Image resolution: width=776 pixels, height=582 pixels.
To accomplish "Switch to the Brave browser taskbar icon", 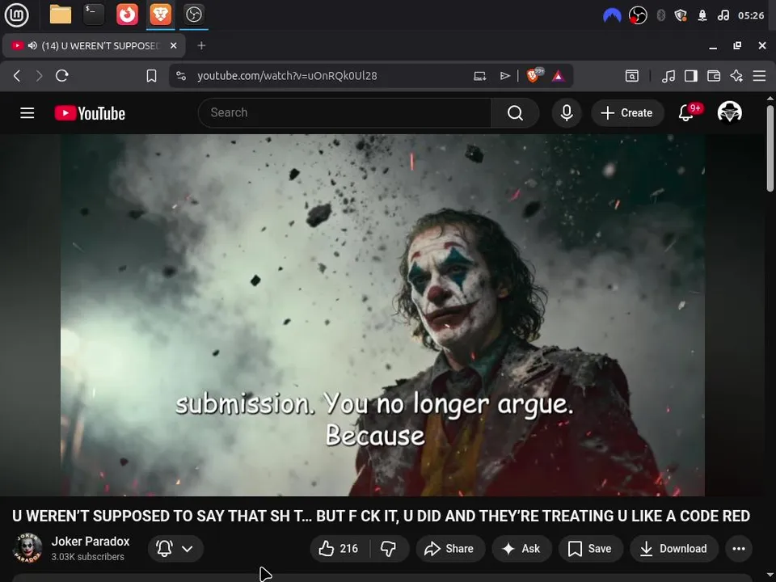I will point(161,15).
